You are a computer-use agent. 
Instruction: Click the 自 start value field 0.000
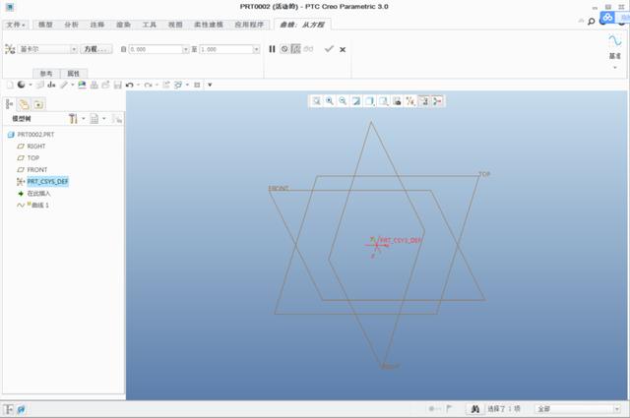156,49
